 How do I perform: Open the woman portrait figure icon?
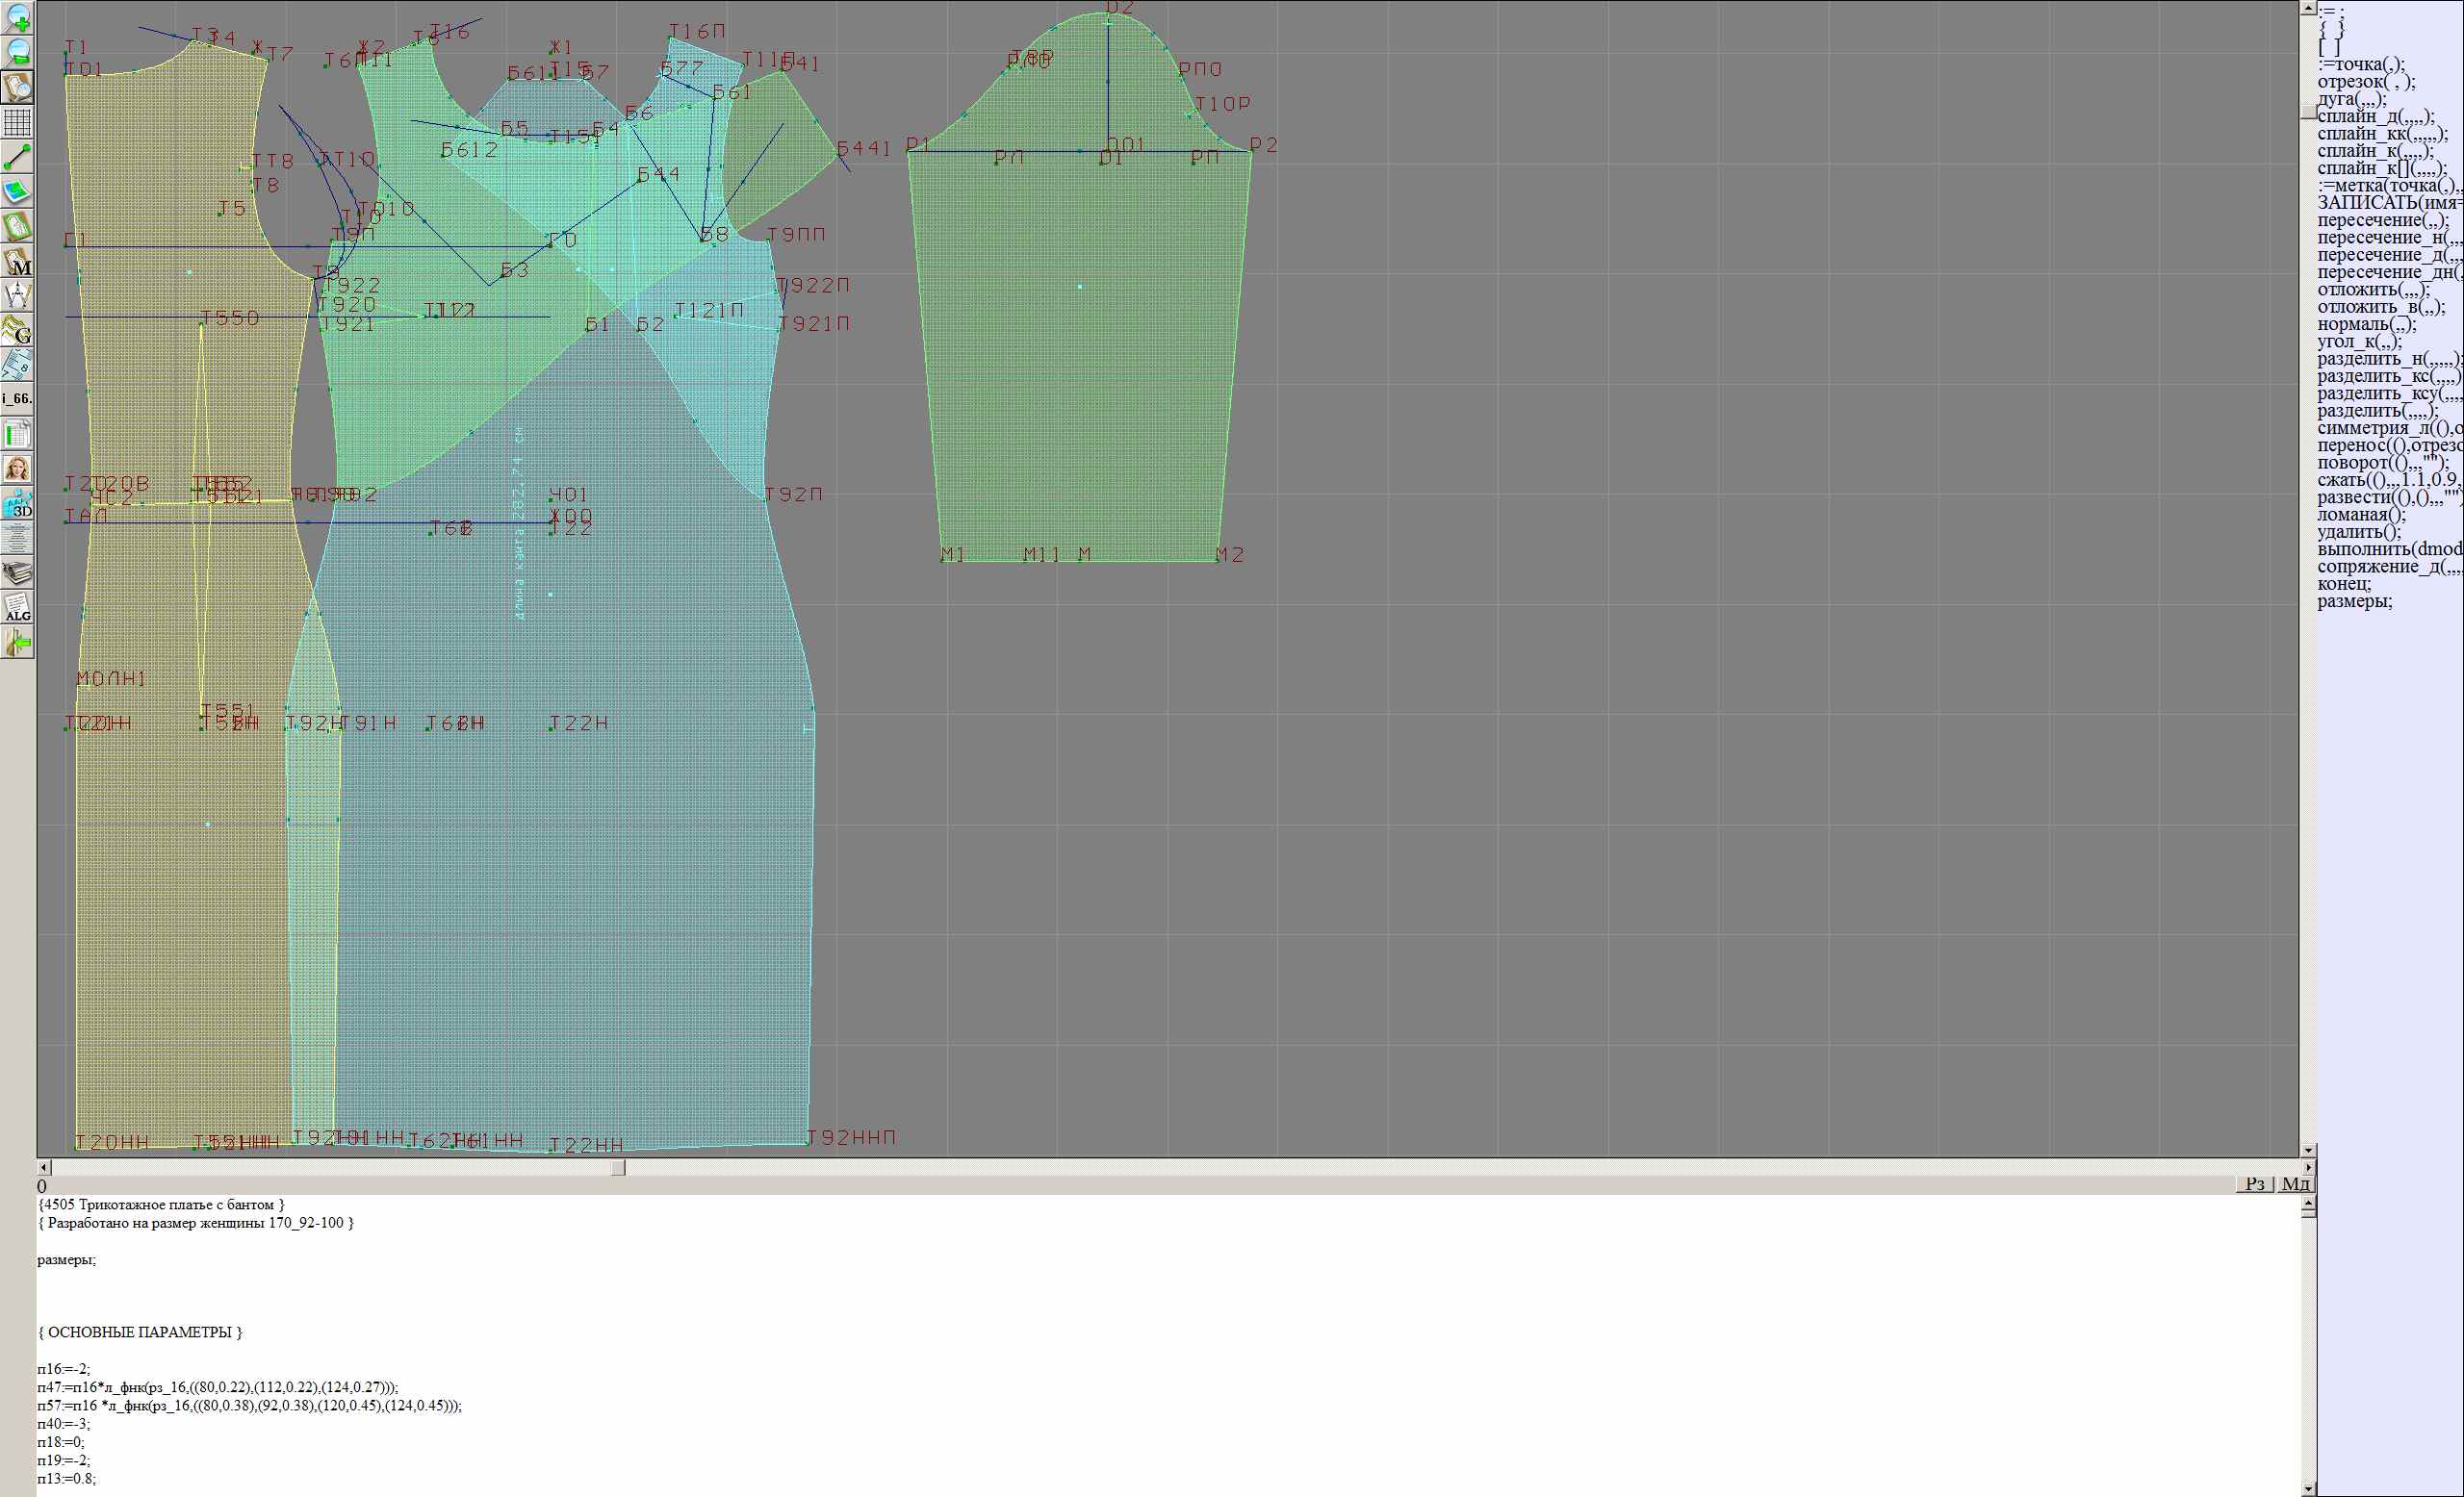[17, 469]
